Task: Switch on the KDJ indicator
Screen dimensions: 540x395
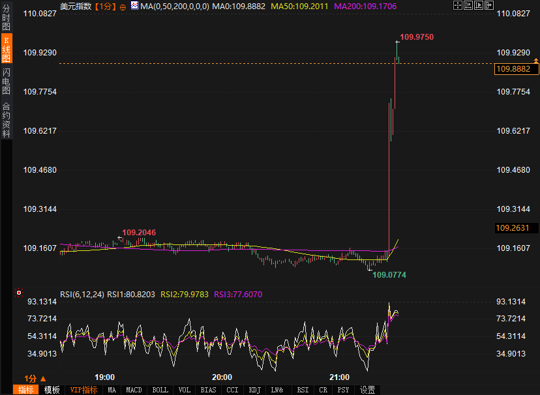Action: click(254, 390)
